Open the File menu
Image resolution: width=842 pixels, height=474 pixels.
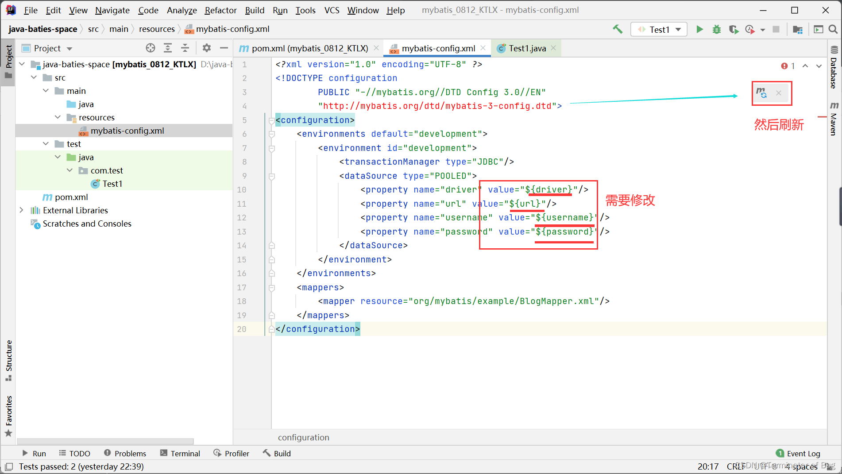tap(31, 10)
